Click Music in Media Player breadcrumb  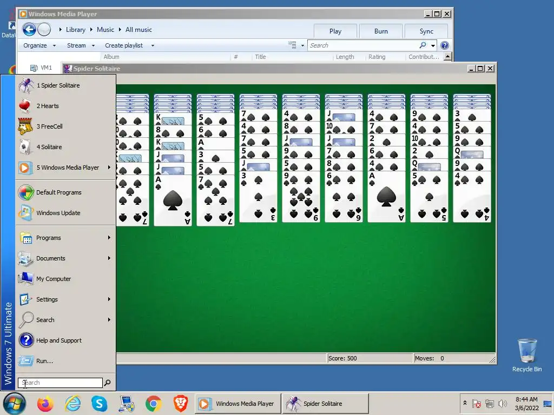tap(105, 30)
